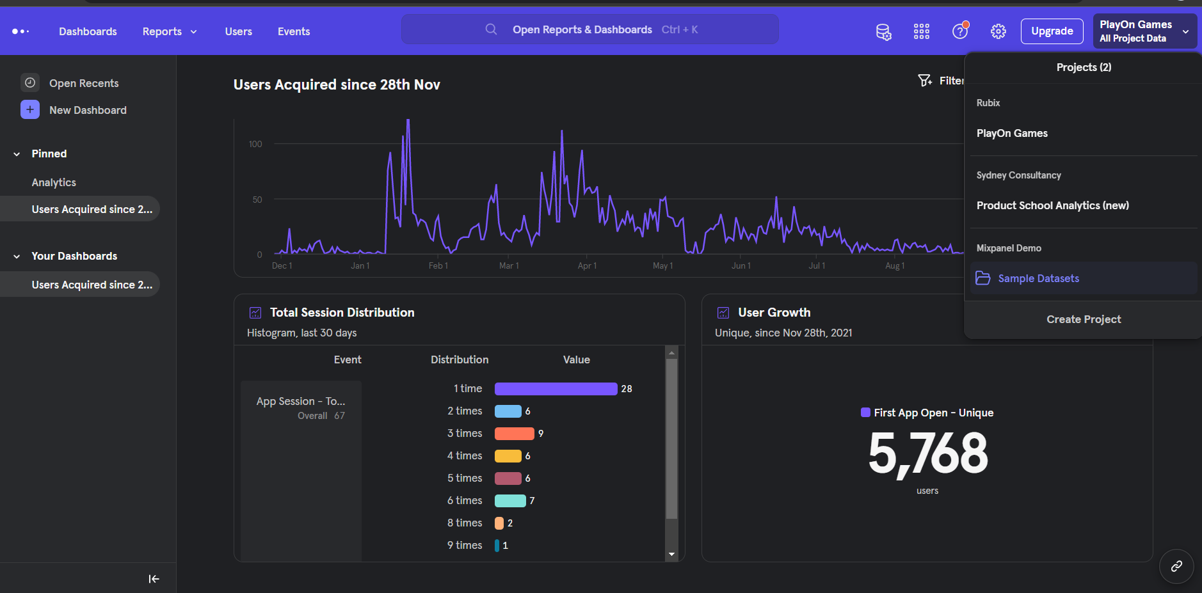Click the New Dashboard plus icon
Screen dimensions: 1202x593
point(30,109)
